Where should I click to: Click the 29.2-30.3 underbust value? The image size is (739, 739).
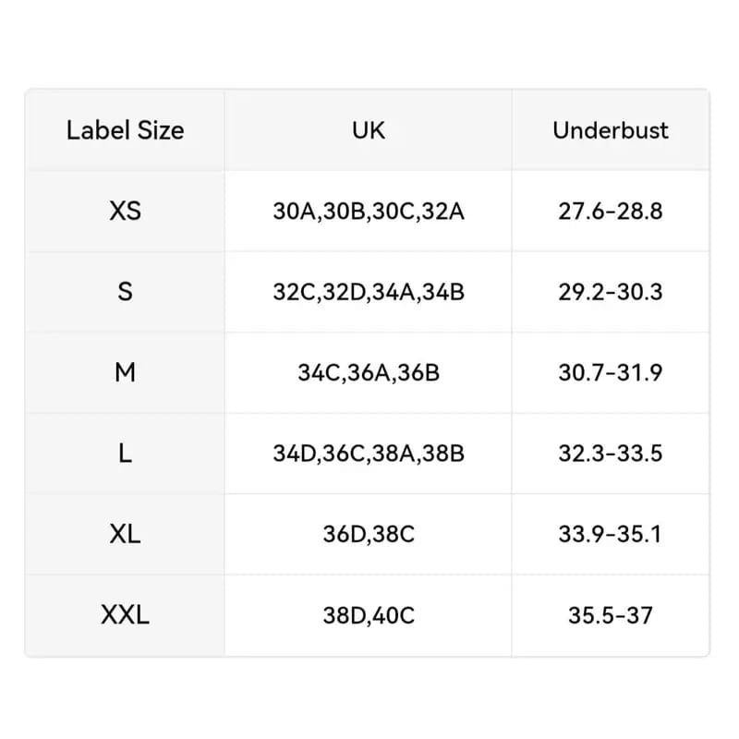coord(610,292)
